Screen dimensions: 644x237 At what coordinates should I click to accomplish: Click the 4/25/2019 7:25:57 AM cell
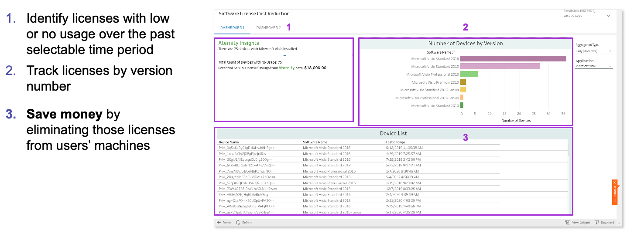click(x=403, y=154)
